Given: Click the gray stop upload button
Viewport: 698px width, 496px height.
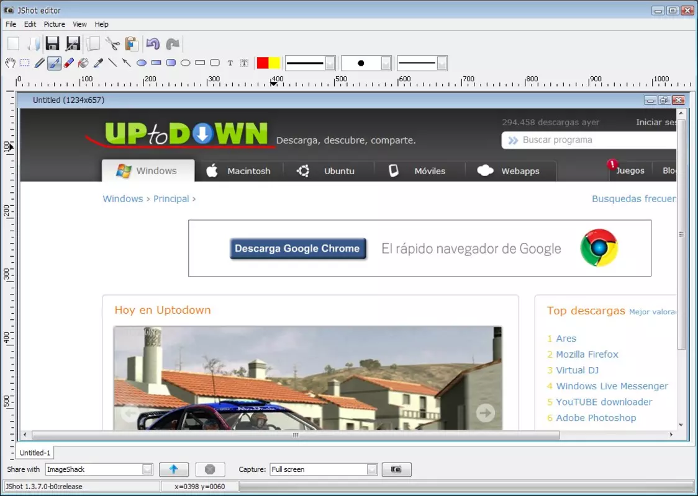Looking at the screenshot, I should tap(210, 469).
